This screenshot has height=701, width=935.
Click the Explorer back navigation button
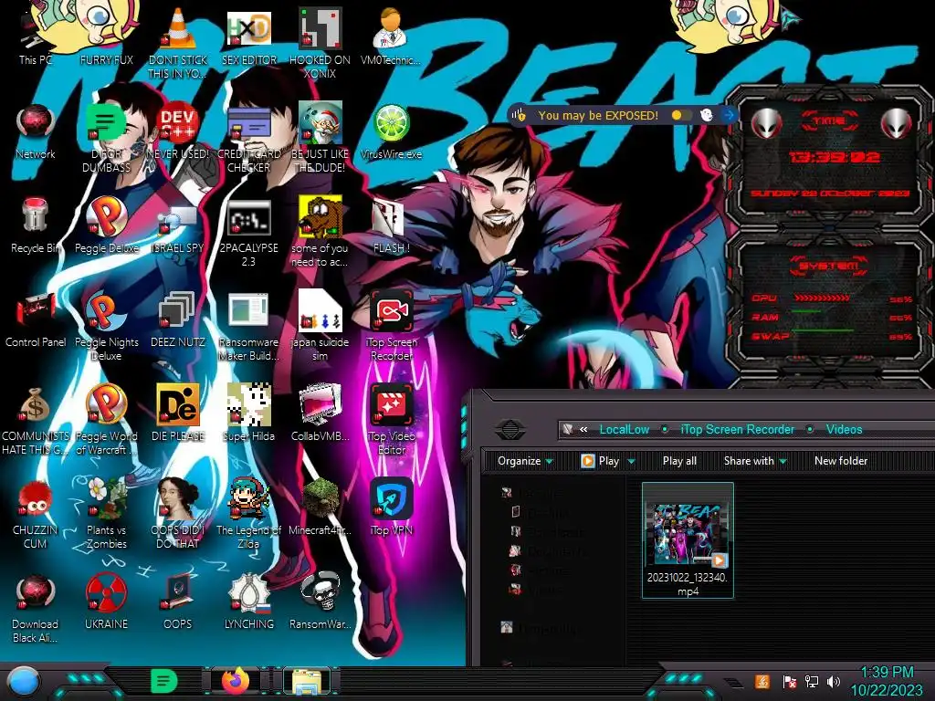click(x=510, y=429)
